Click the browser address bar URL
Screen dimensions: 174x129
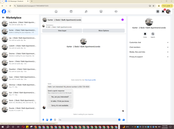[33, 6]
